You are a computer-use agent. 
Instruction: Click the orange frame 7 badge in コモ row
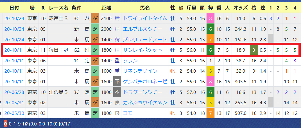211,113
